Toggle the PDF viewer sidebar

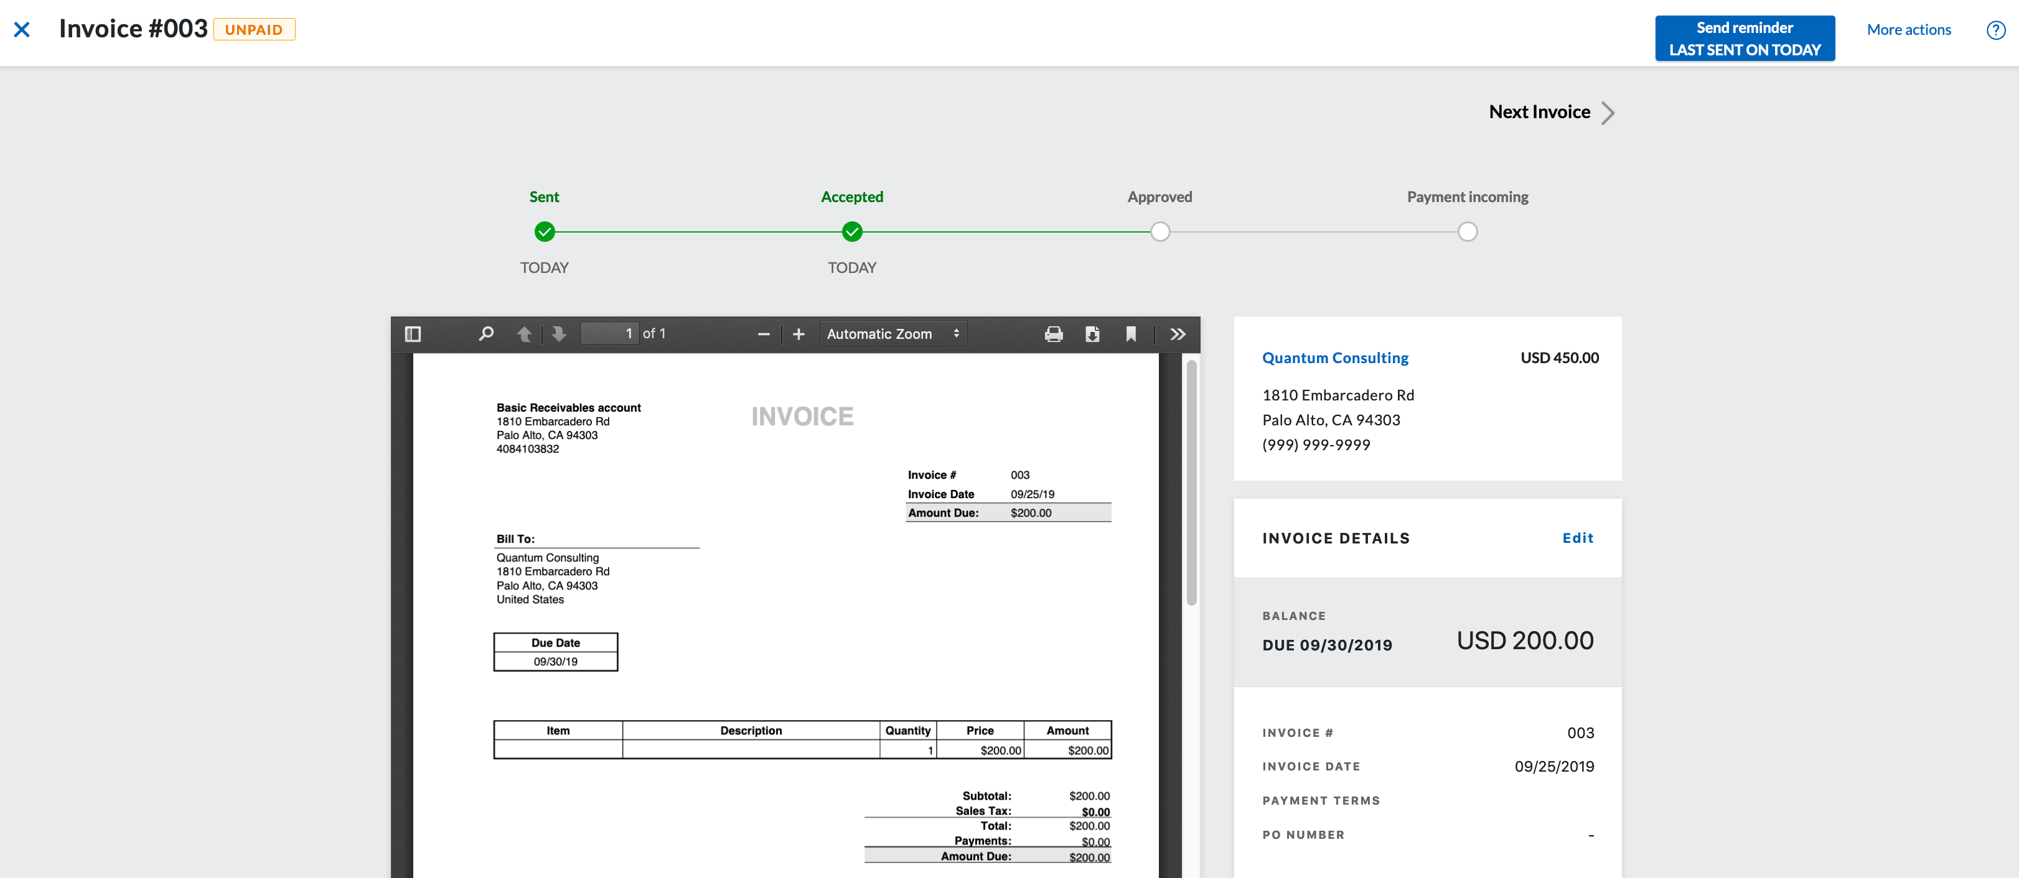(412, 335)
